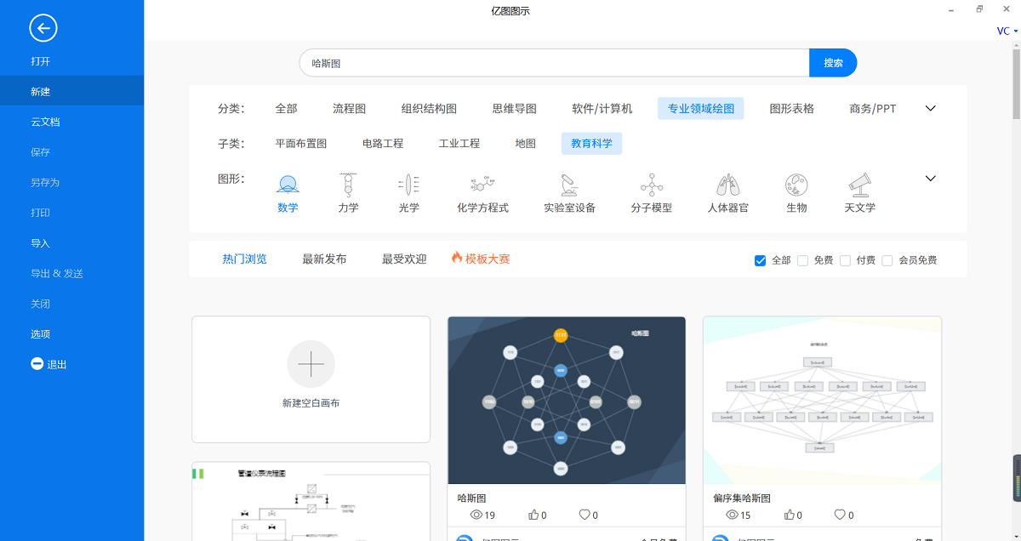Select the 教育科学 subcategory
Screen dimensions: 1021x541
pyautogui.click(x=591, y=144)
